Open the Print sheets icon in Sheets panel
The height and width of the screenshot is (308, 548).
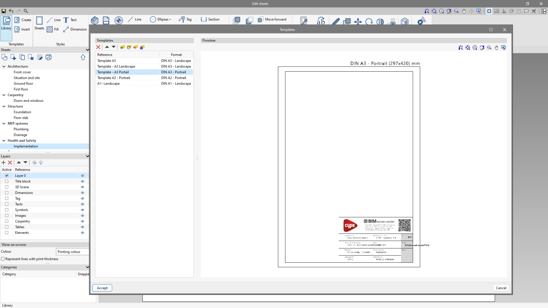click(49, 57)
